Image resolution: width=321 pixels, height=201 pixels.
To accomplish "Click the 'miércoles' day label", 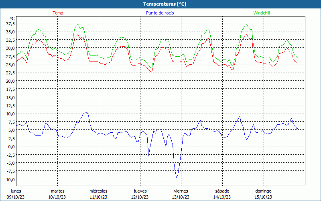I will [98, 191].
